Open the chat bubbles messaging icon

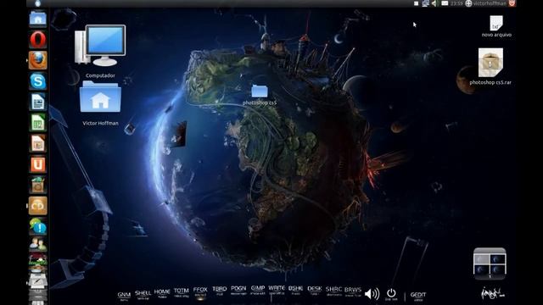point(37,226)
